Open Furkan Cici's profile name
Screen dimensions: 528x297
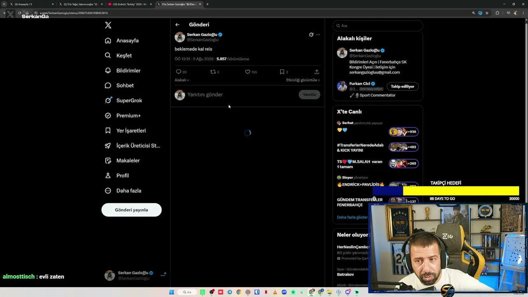pos(360,84)
